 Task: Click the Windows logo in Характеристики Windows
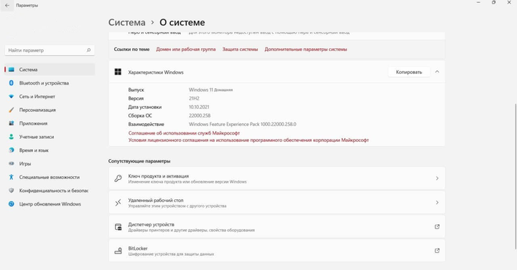tap(118, 72)
